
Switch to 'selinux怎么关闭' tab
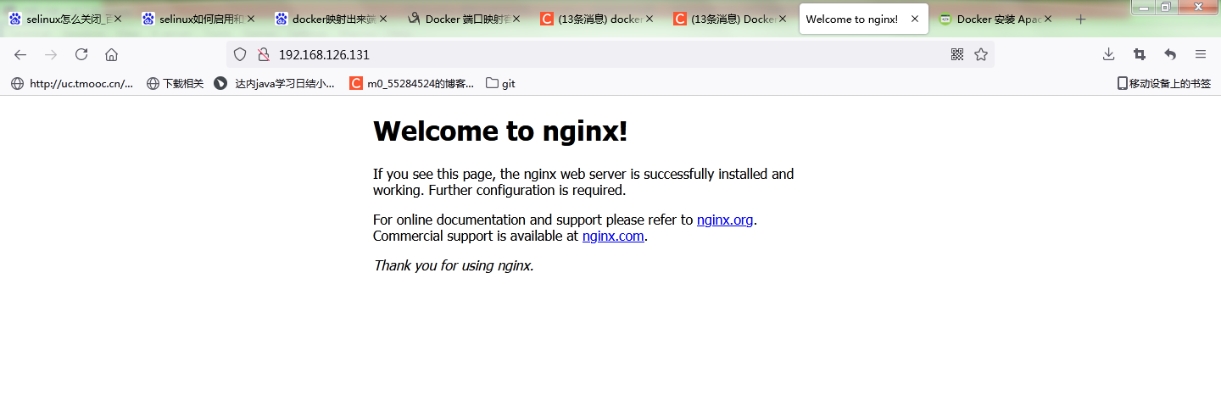[x=64, y=19]
